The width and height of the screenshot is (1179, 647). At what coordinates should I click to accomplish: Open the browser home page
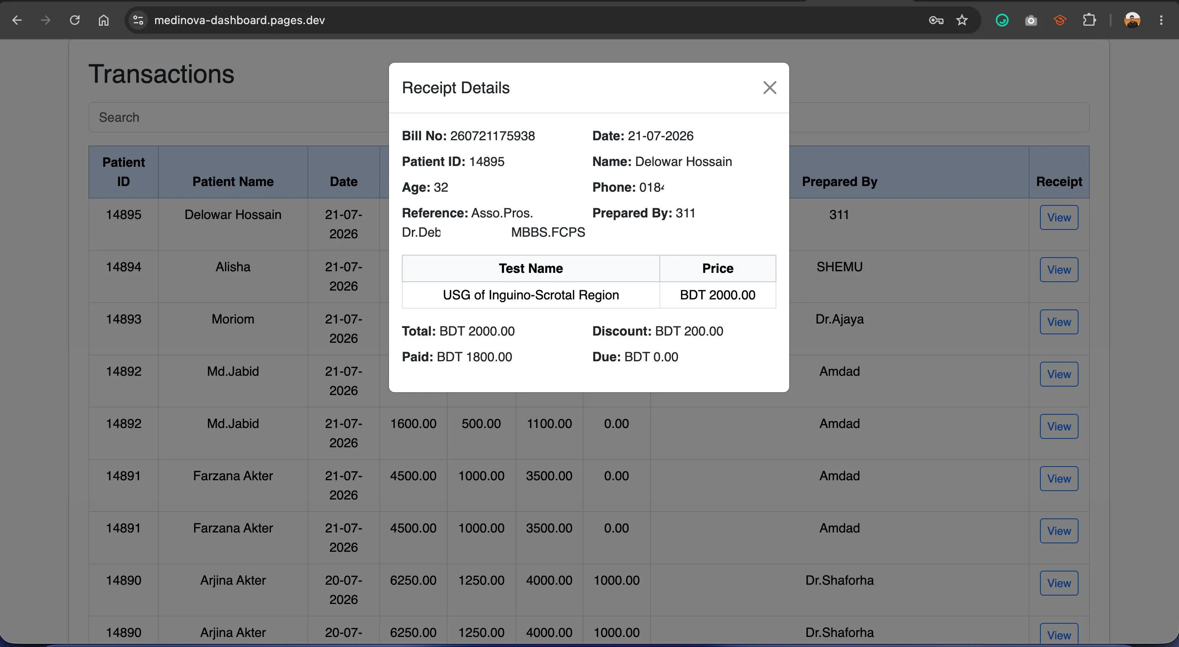[x=103, y=20]
